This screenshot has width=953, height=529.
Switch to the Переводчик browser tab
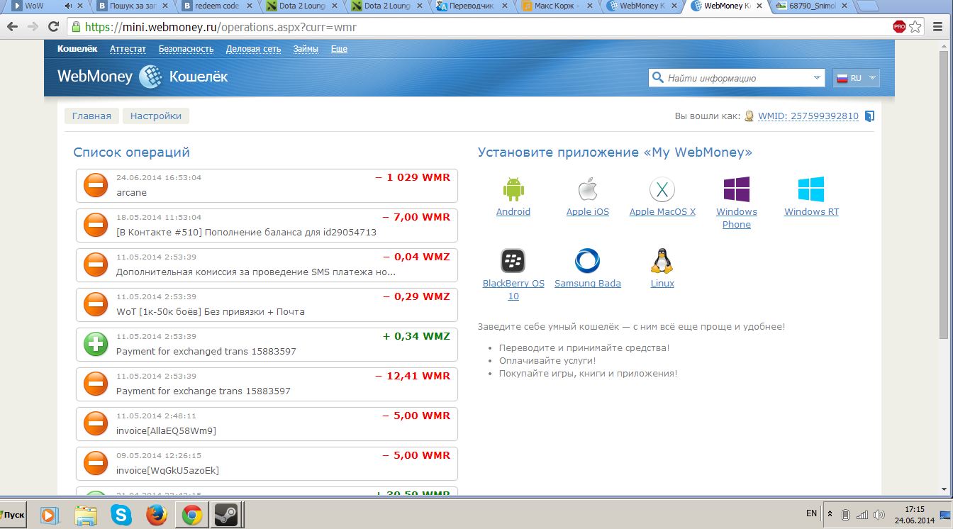471,6
